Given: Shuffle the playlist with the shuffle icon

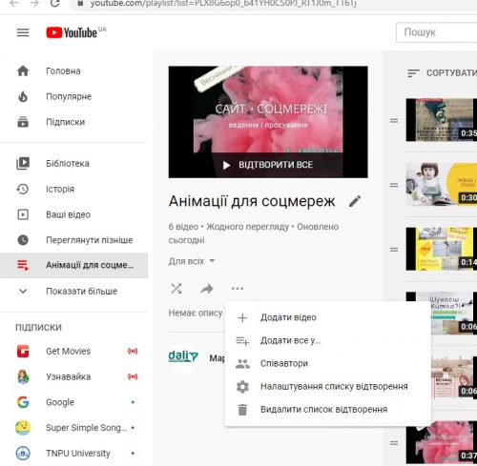Looking at the screenshot, I should point(176,289).
